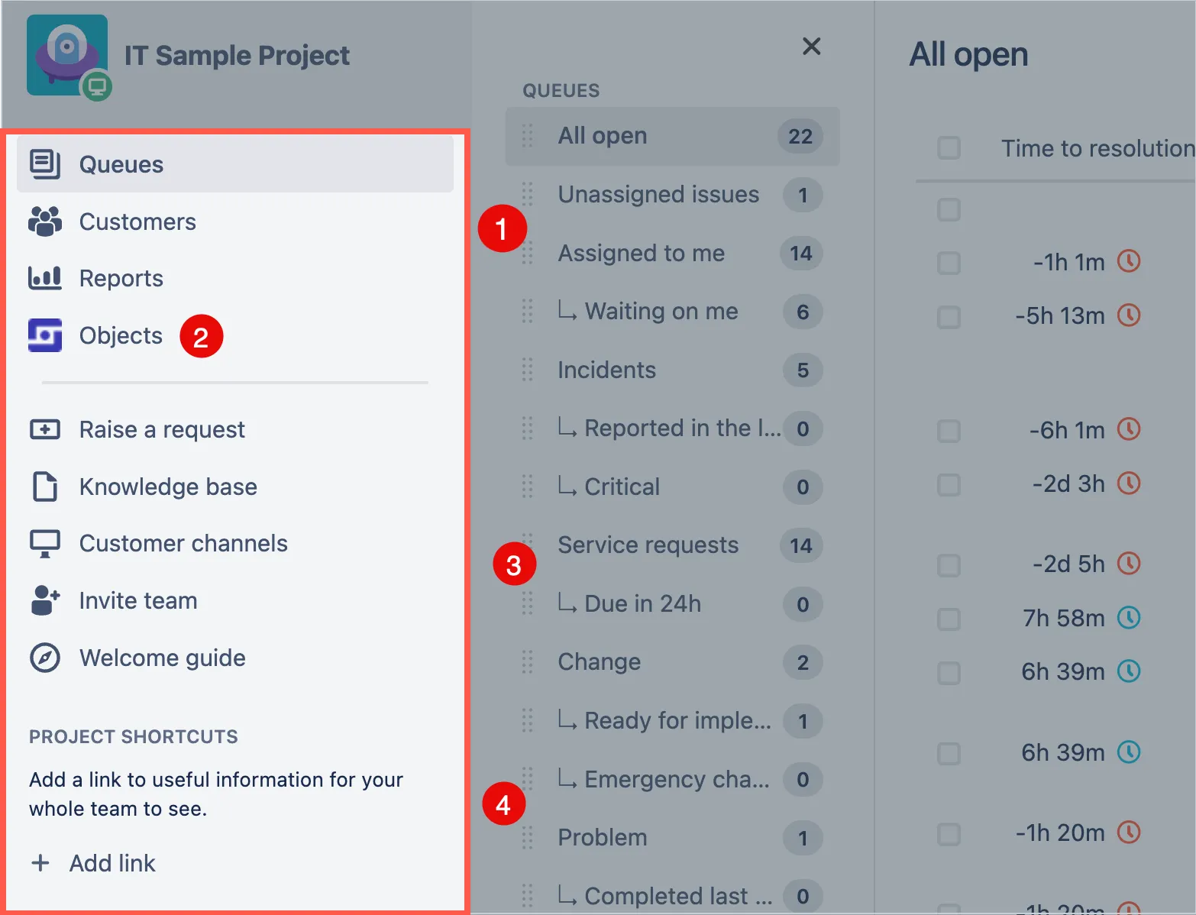1196x915 pixels.
Task: Click the drag handle for Waiting on me
Action: pyautogui.click(x=527, y=311)
